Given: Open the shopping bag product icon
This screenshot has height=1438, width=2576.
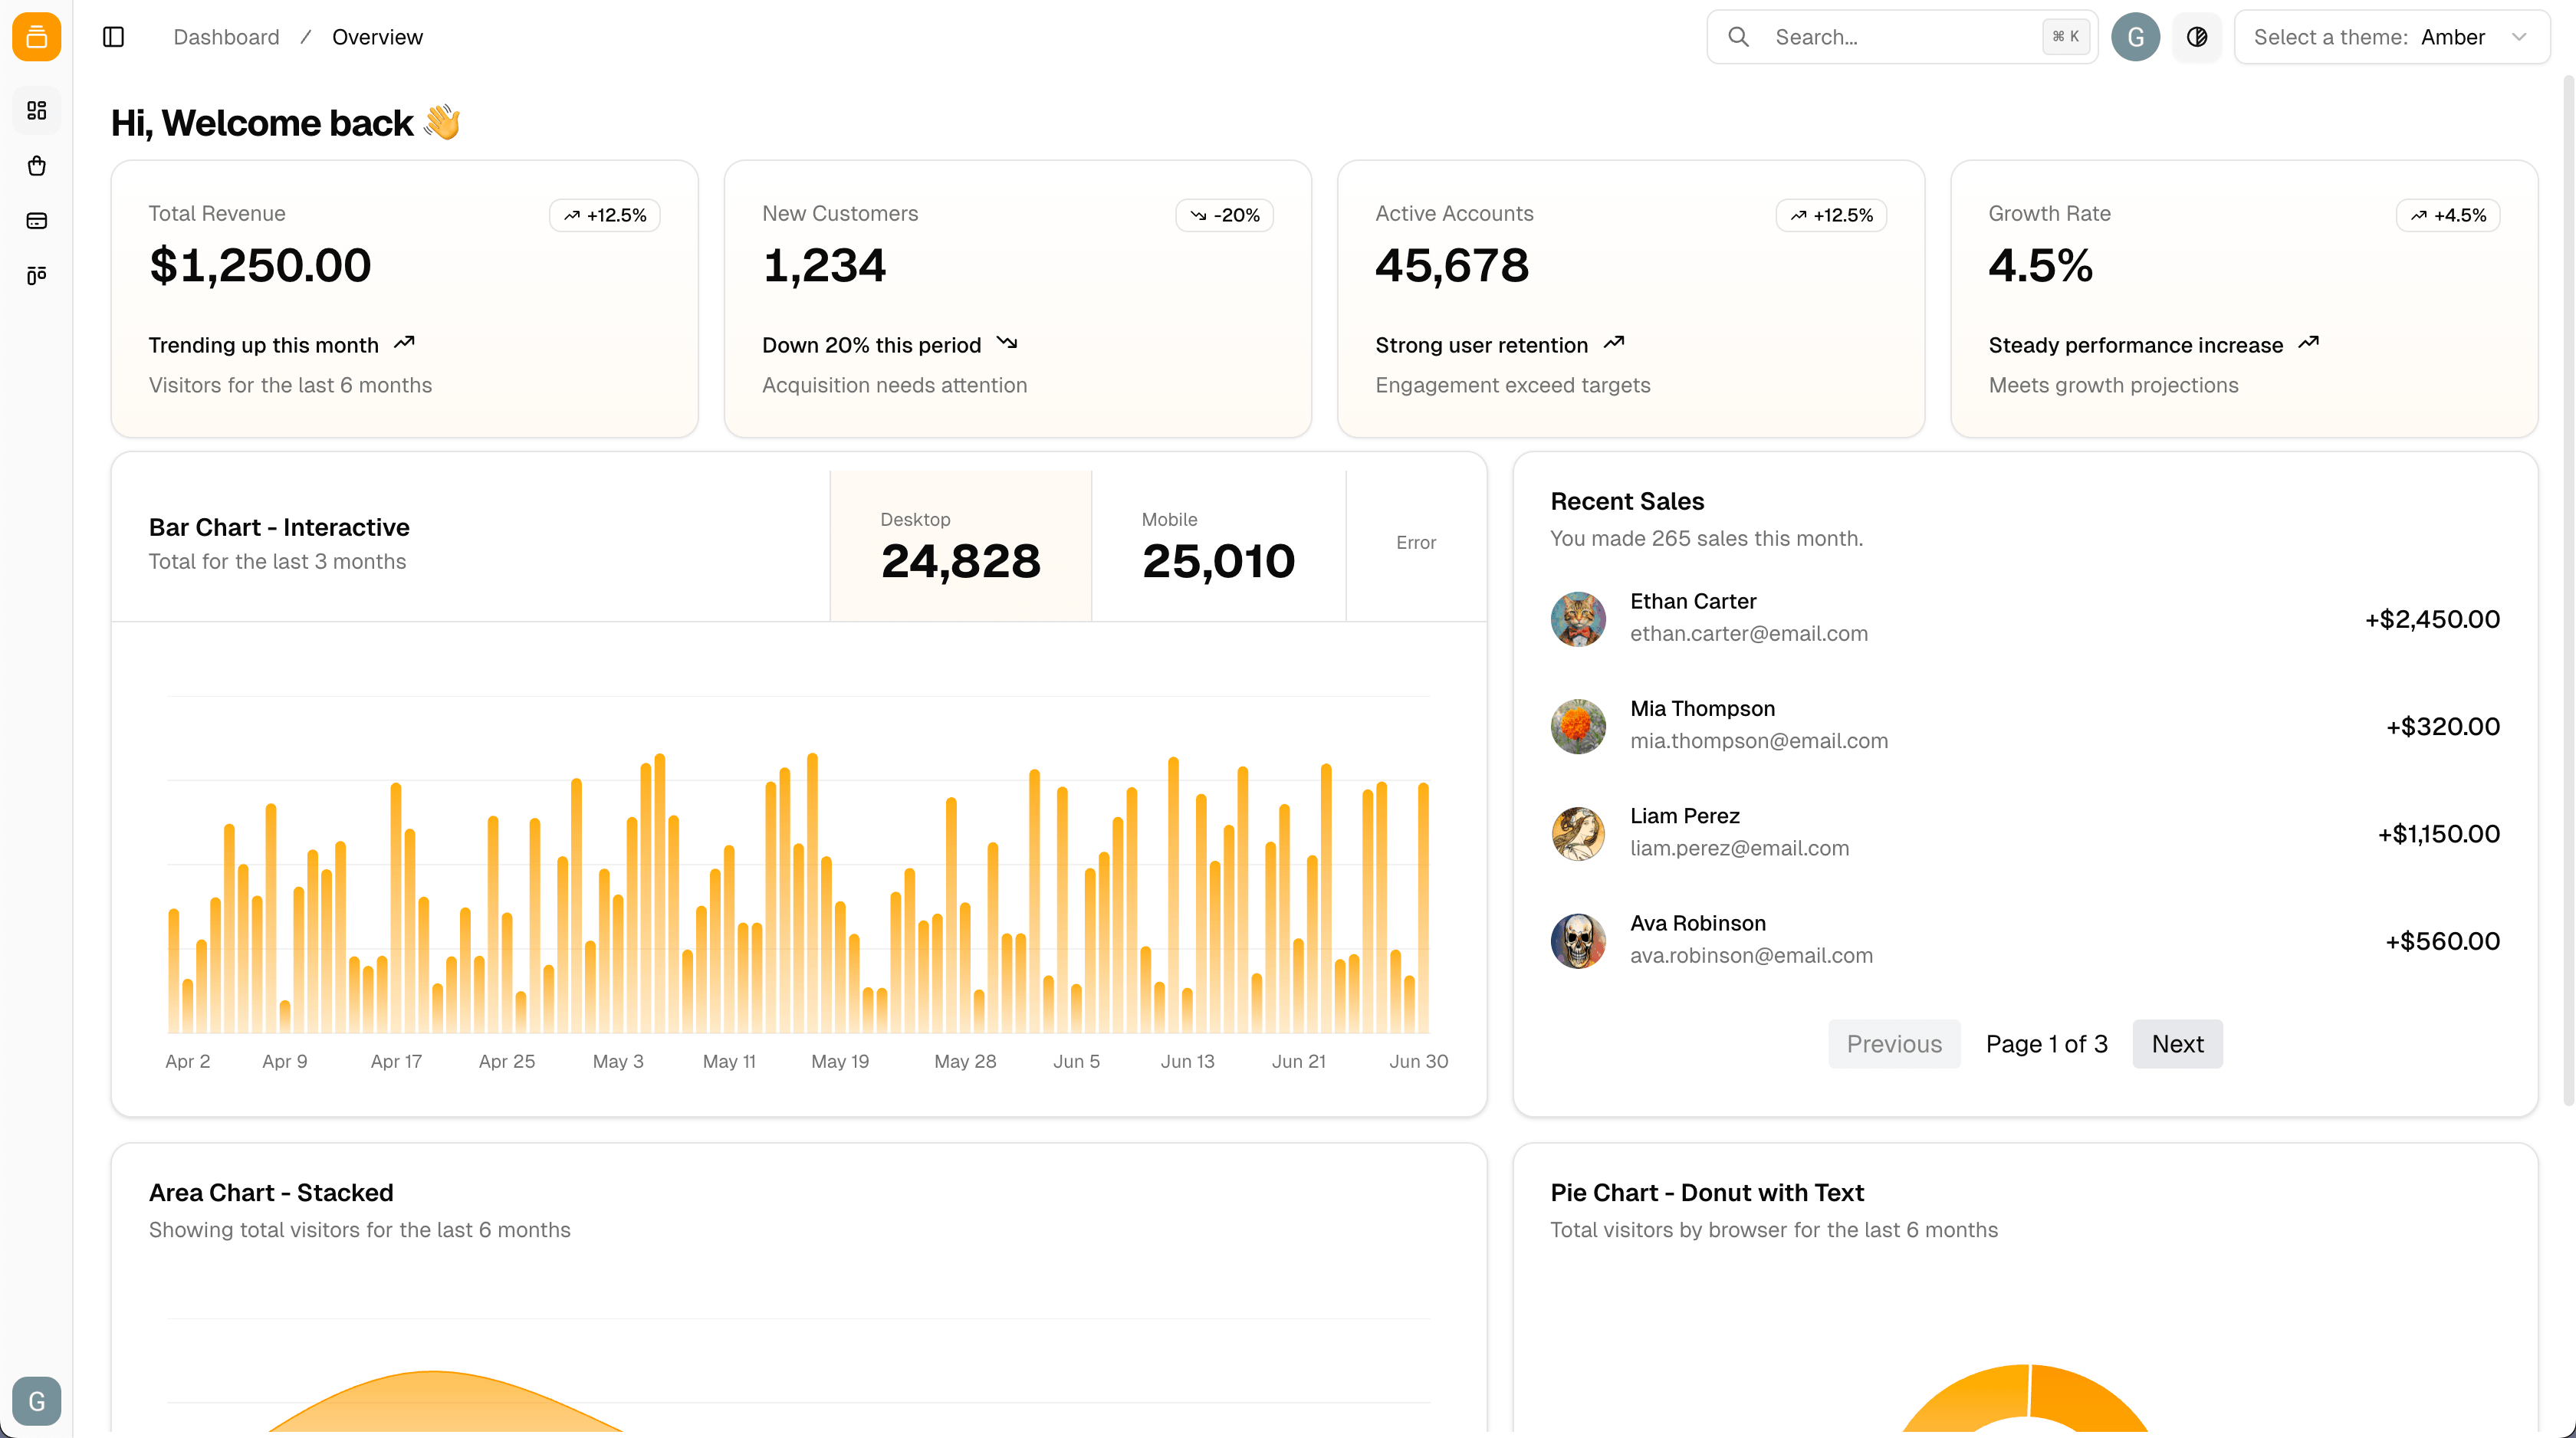Looking at the screenshot, I should (36, 166).
